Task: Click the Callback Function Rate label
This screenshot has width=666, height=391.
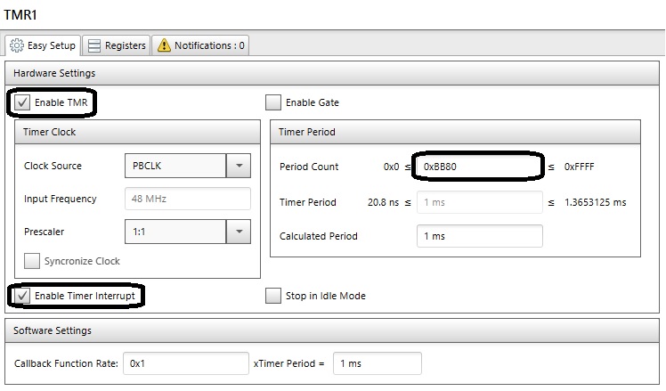Action: click(66, 363)
